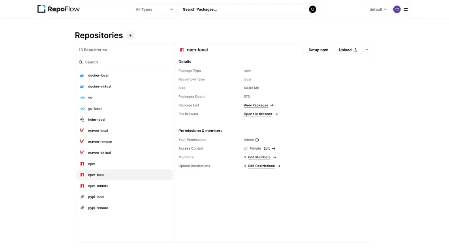Select the docker-local repository Docker icon
The image size is (449, 248).
82,75
